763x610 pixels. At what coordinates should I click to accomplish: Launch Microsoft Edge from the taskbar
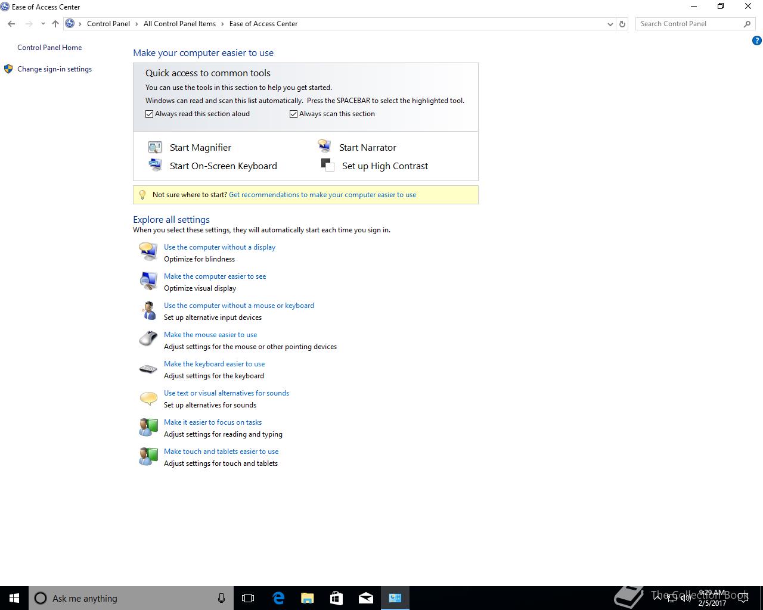point(278,598)
